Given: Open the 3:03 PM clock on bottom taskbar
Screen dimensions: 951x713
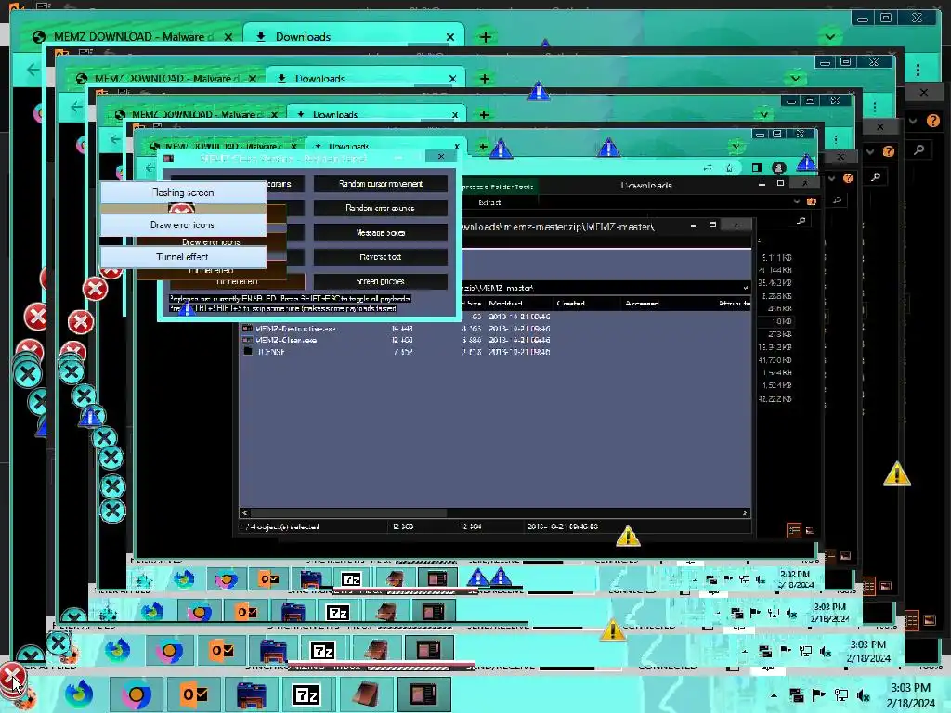Looking at the screenshot, I should (910, 695).
